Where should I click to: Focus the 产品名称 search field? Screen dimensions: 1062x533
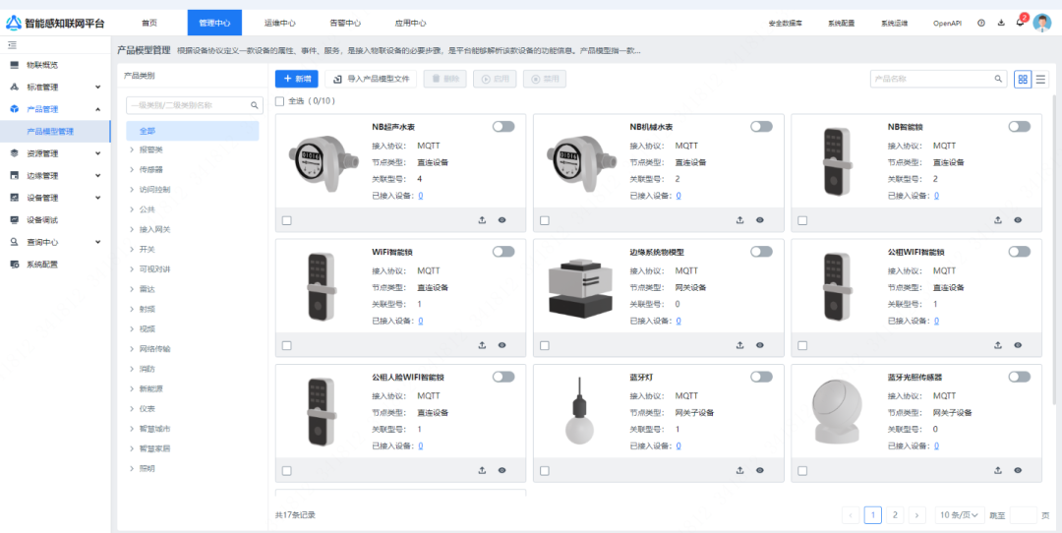coord(938,80)
